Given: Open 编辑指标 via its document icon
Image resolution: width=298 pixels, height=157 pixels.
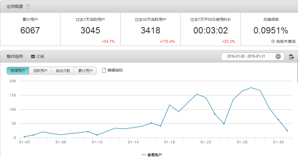Looking at the screenshot, I should click(104, 70).
